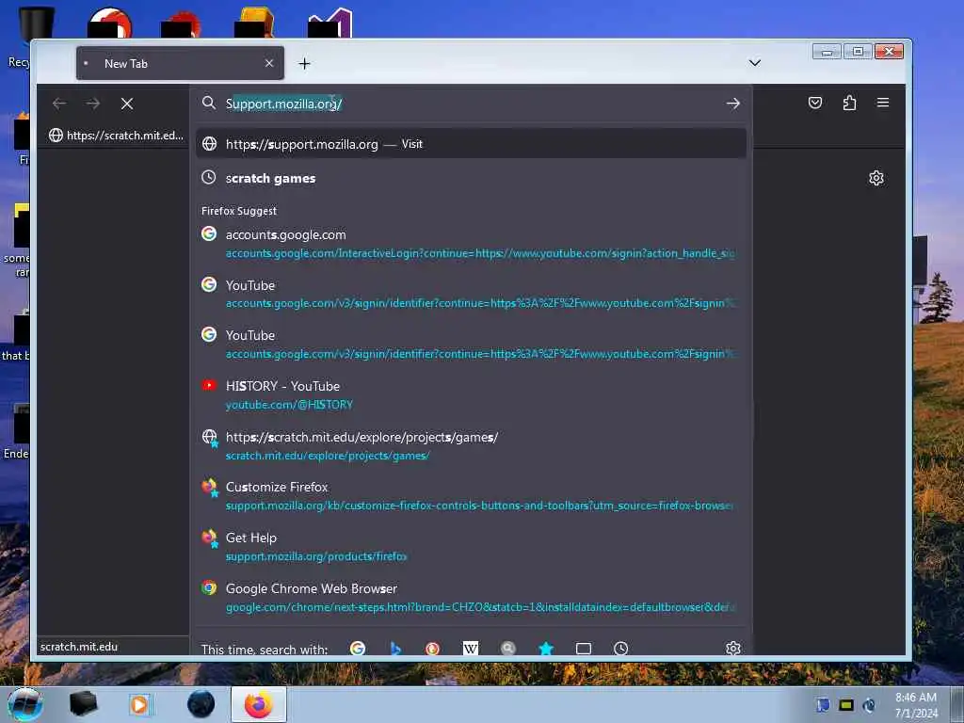Viewport: 964px width, 723px height.
Task: Open the dark globe taskbar icon
Action: click(201, 704)
